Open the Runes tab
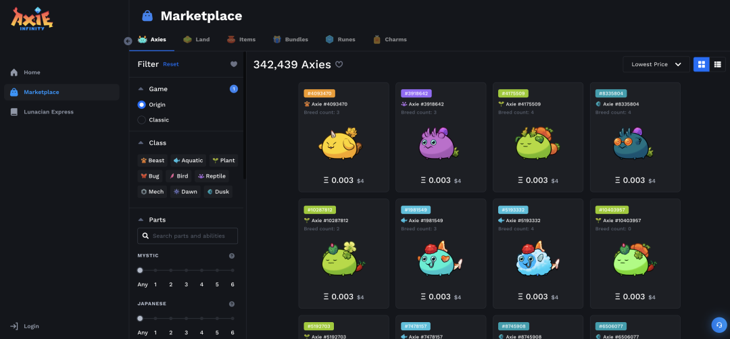 click(340, 40)
